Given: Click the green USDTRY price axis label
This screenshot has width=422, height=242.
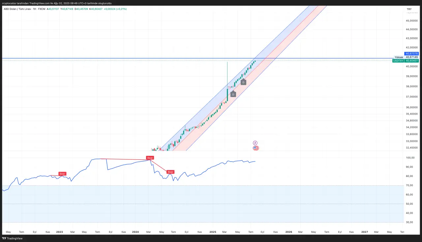Looking at the screenshot, I should tap(398, 61).
